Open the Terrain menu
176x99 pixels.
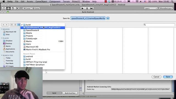[66, 1]
